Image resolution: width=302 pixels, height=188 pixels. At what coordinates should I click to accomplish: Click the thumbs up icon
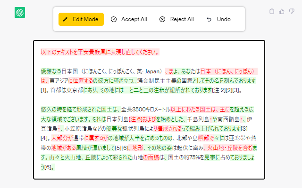point(282,11)
